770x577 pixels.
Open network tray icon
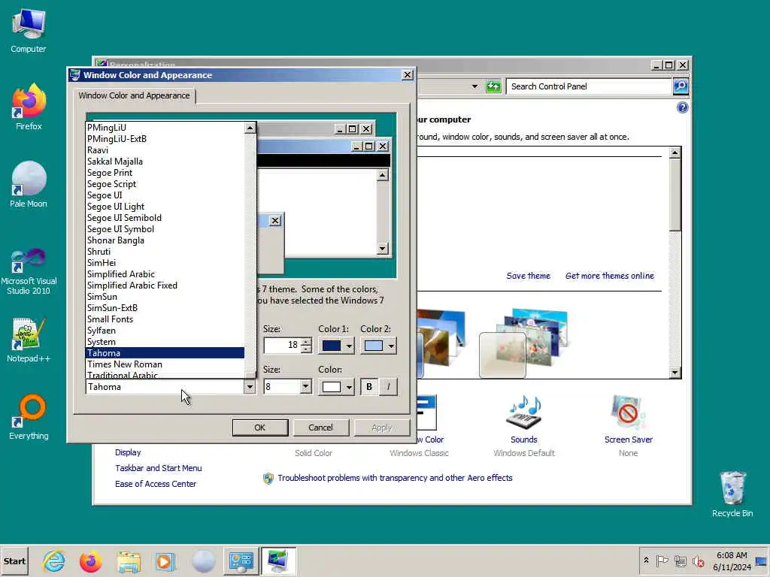click(680, 560)
